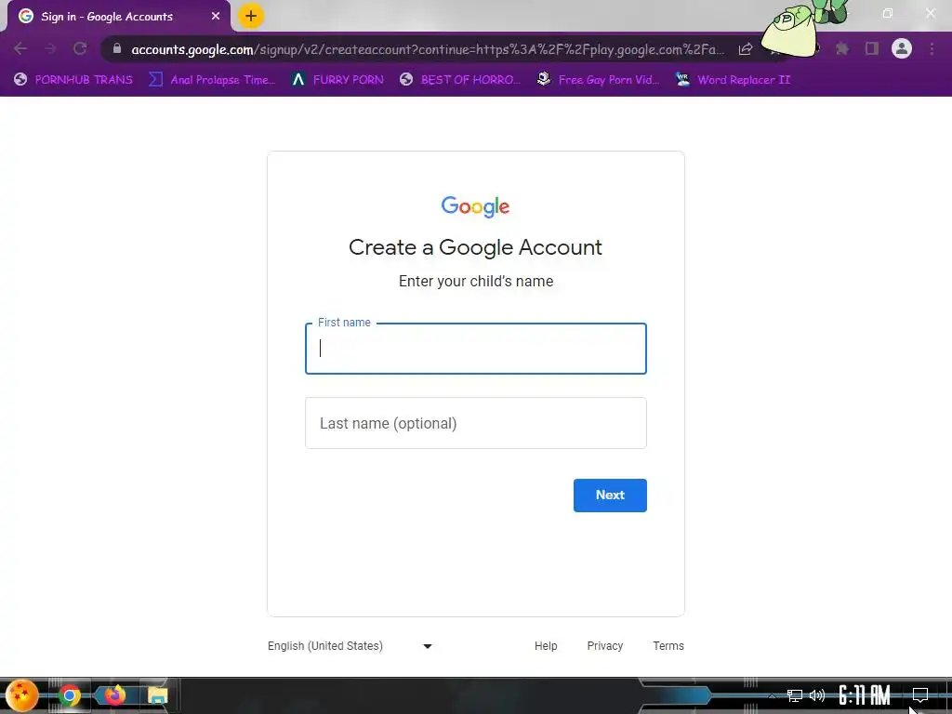Open the Extensions puzzle icon
Screen dimensions: 952x714
tap(842, 48)
